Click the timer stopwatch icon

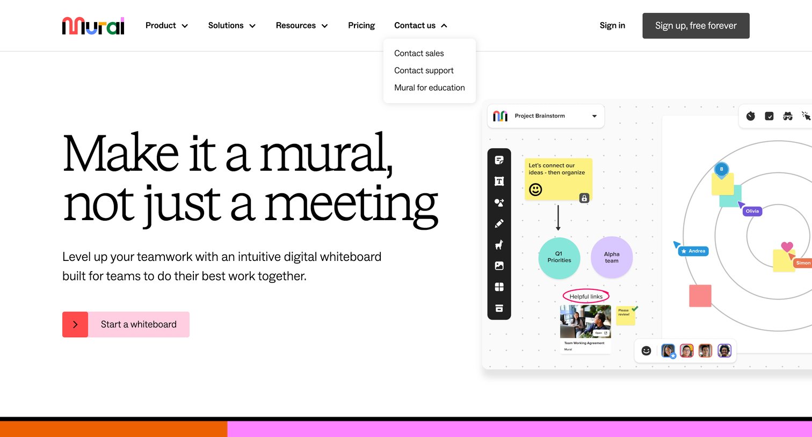[751, 116]
